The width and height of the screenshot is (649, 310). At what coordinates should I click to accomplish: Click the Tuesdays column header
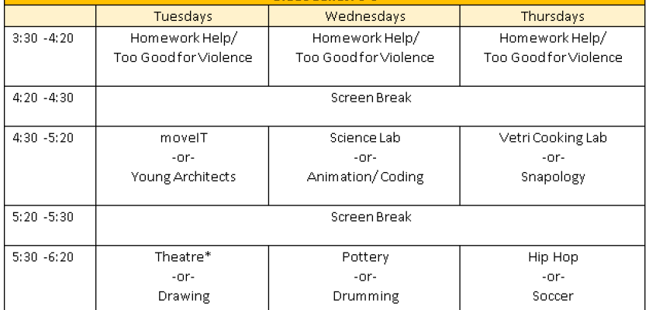click(x=183, y=15)
